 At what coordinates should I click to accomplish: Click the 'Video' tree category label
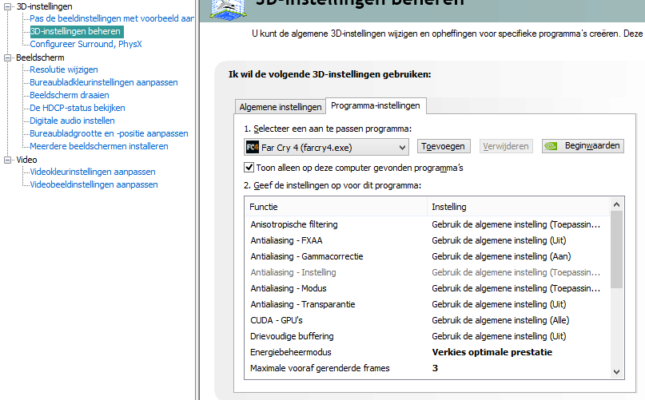point(26,160)
